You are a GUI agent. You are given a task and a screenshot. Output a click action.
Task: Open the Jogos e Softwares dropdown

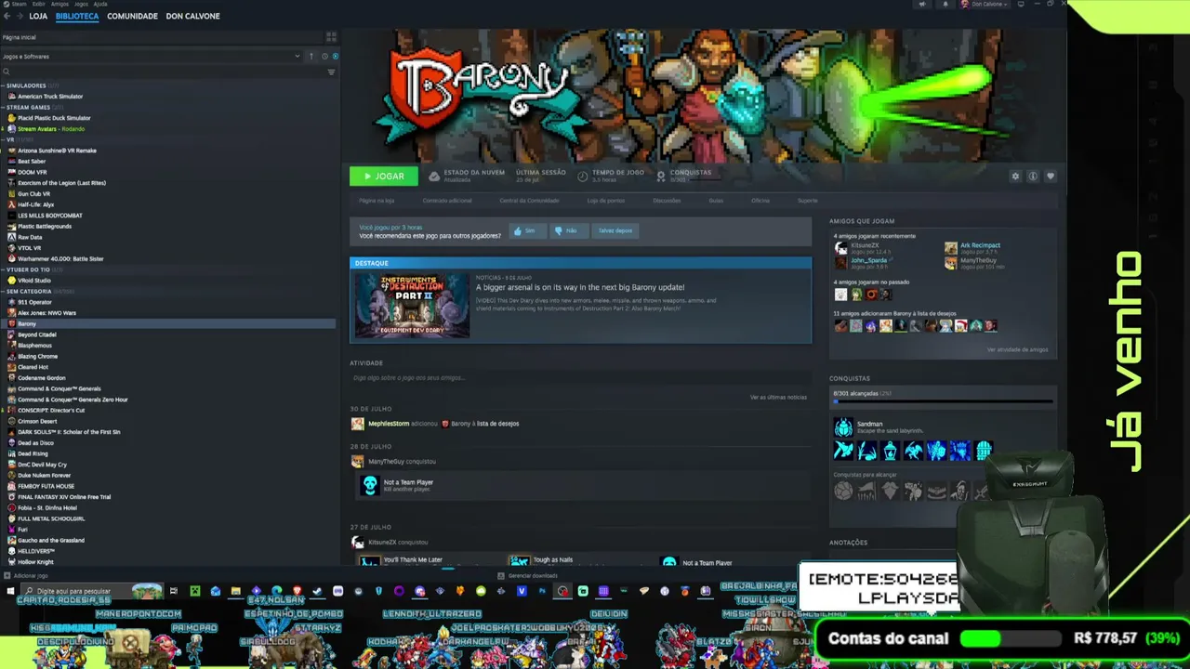click(x=152, y=57)
